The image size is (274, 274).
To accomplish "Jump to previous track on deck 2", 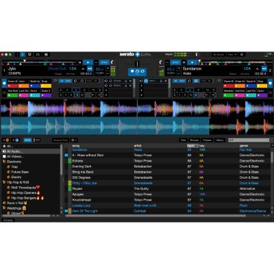I will tap(184, 62).
